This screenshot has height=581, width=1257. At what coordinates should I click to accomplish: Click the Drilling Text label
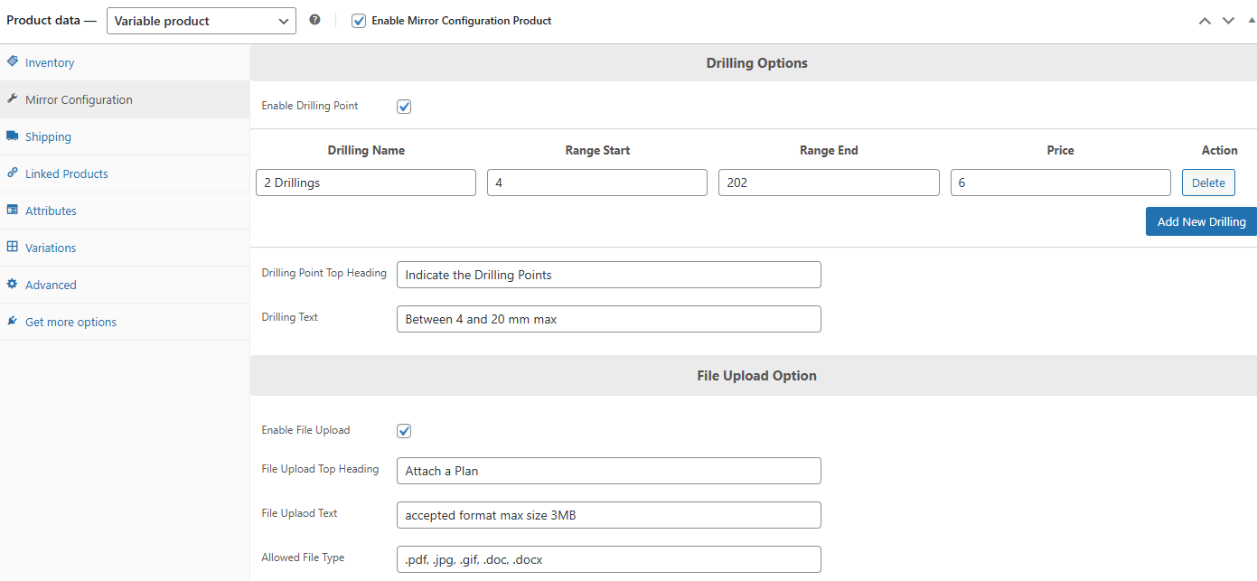point(289,317)
